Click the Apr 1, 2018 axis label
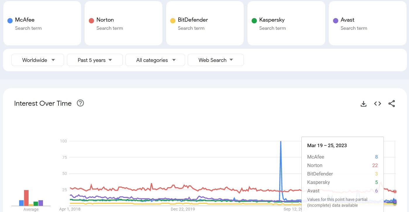Image resolution: width=409 pixels, height=212 pixels. (70, 209)
